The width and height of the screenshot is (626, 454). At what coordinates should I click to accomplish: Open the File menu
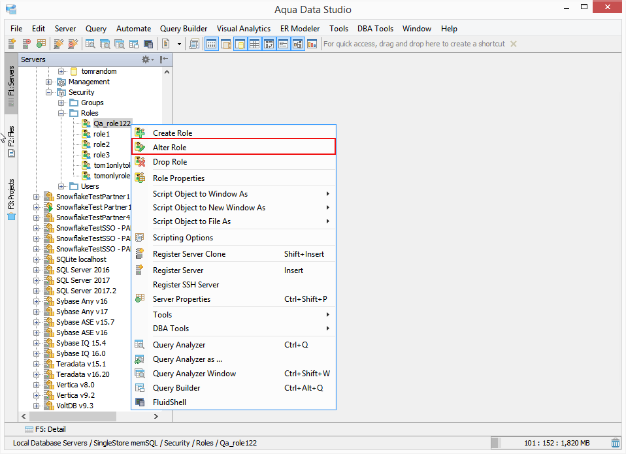(x=16, y=29)
